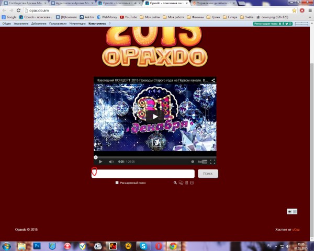Expand the Фильмы bookmark folder
The height and width of the screenshot is (251, 314).
point(195,17)
